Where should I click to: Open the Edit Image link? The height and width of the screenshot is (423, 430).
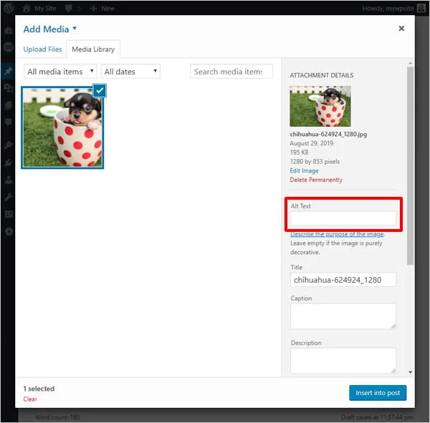coord(304,170)
